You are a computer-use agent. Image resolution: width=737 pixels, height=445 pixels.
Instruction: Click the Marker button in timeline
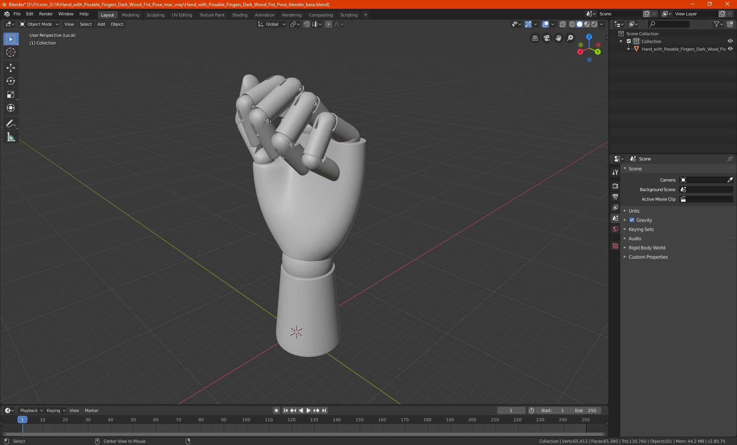pos(91,410)
